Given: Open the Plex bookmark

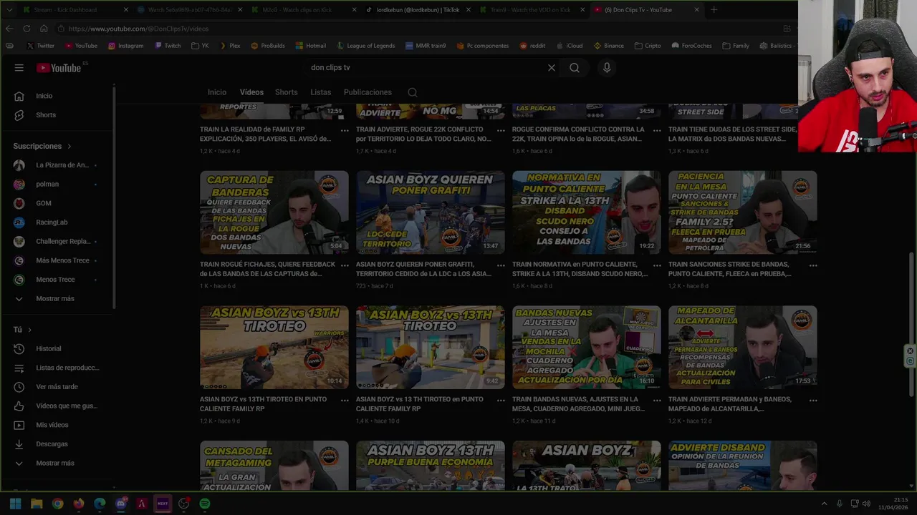Looking at the screenshot, I should [229, 46].
